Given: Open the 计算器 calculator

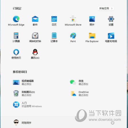Looking at the screenshot, I should coord(16,37).
